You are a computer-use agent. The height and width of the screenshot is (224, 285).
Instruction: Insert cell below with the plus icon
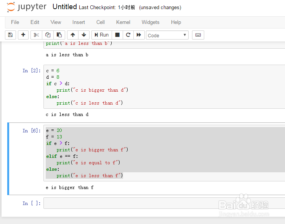pyautogui.click(x=23, y=35)
